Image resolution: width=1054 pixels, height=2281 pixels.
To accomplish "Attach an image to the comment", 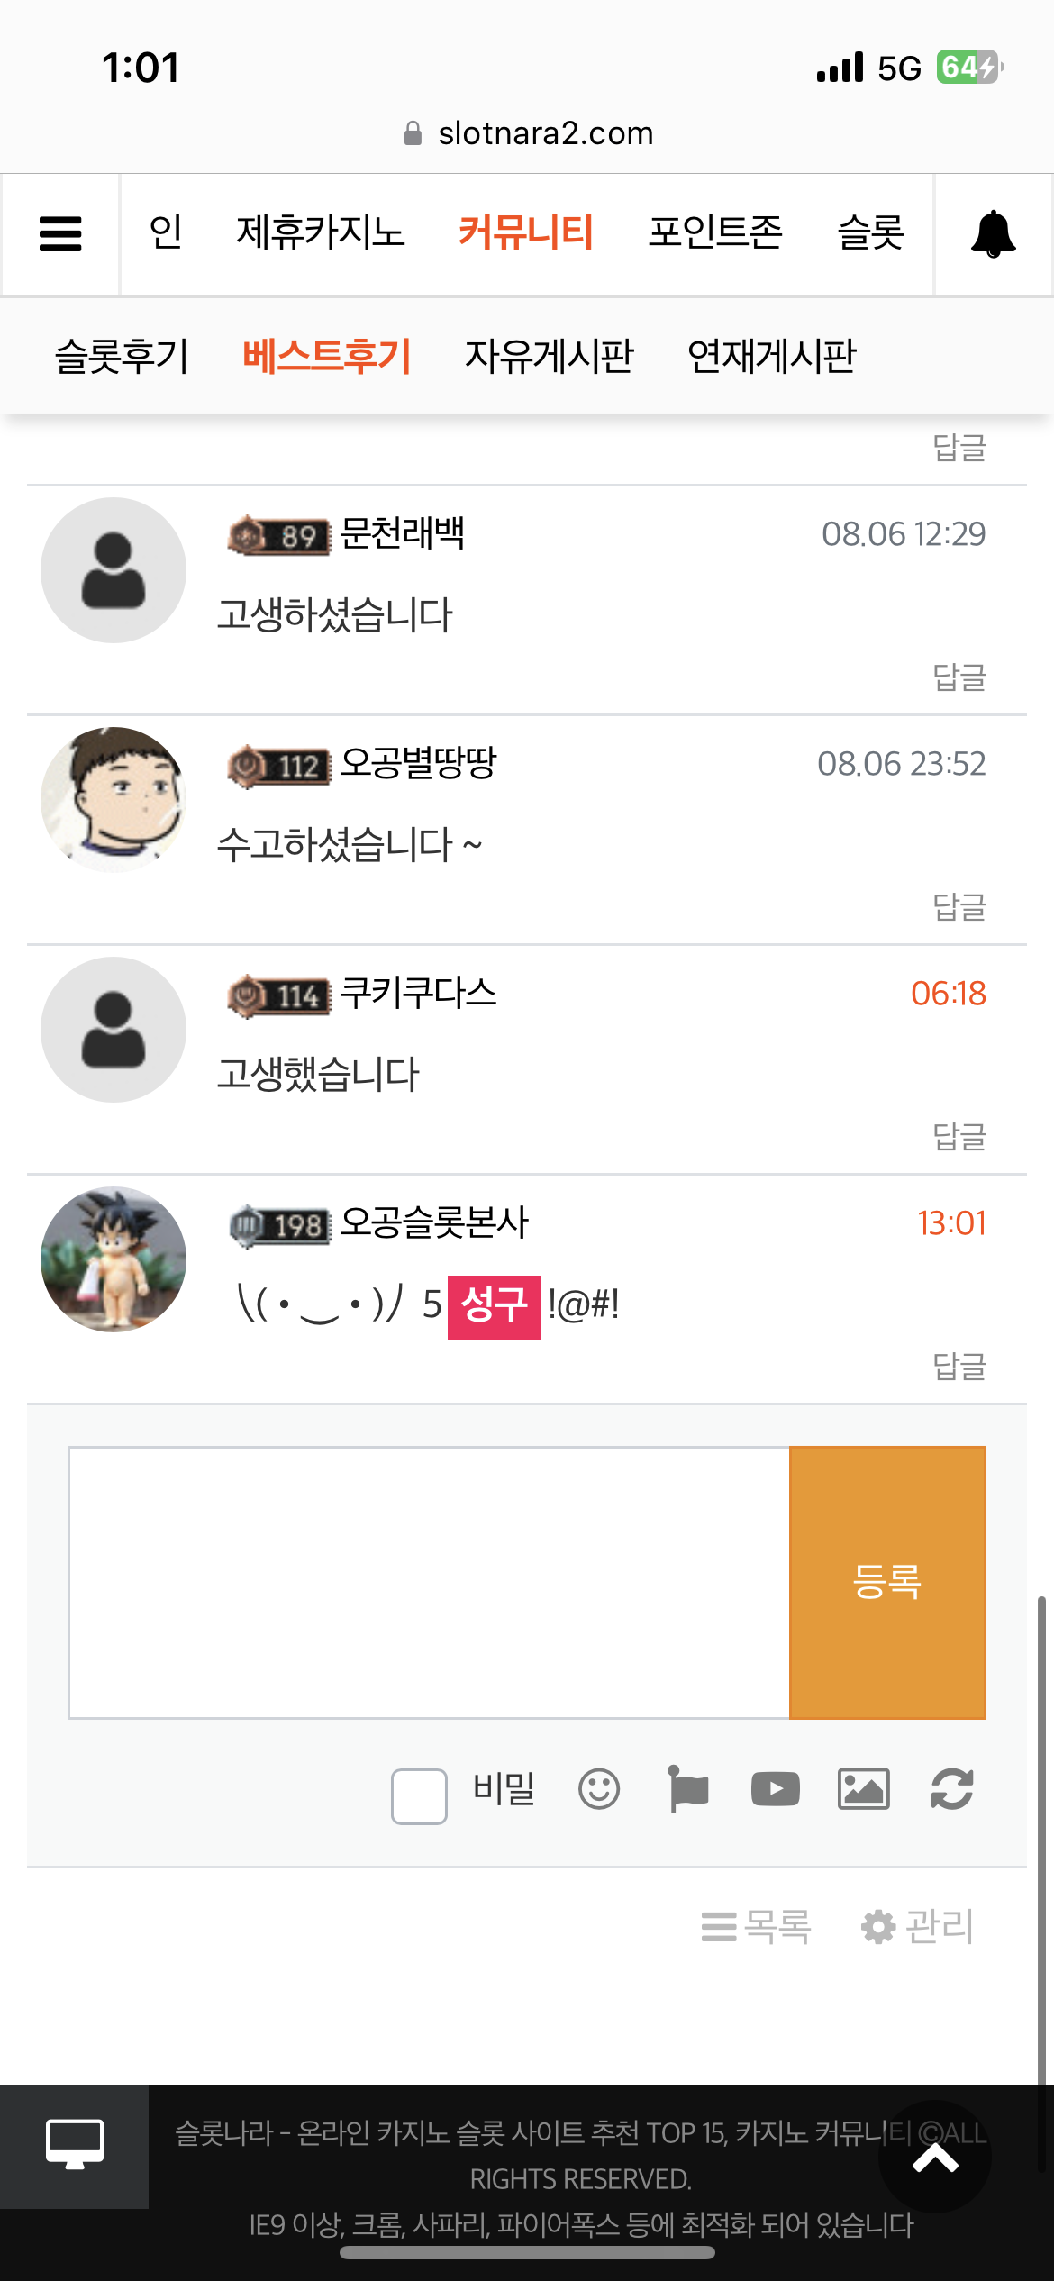I will 864,1789.
